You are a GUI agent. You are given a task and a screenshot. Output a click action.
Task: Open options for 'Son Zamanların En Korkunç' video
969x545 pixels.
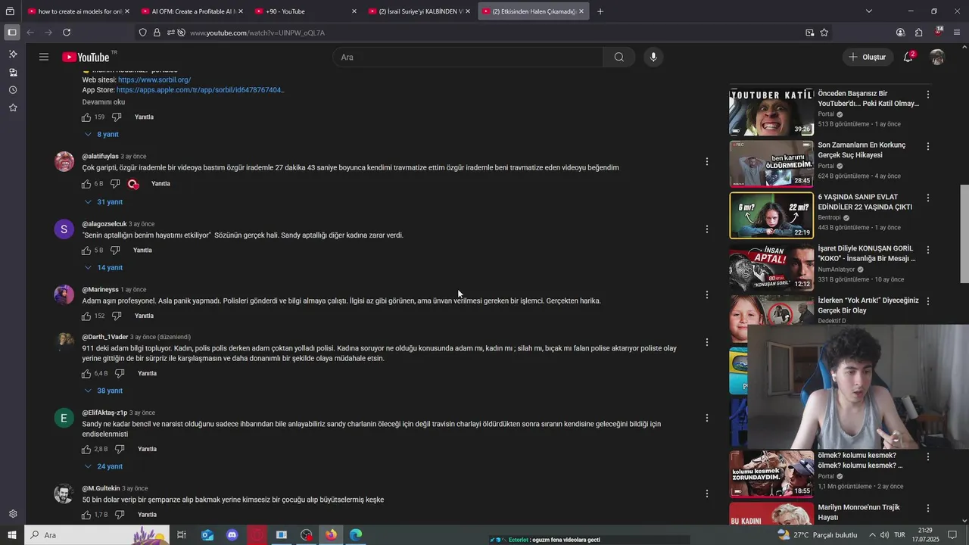(x=928, y=146)
